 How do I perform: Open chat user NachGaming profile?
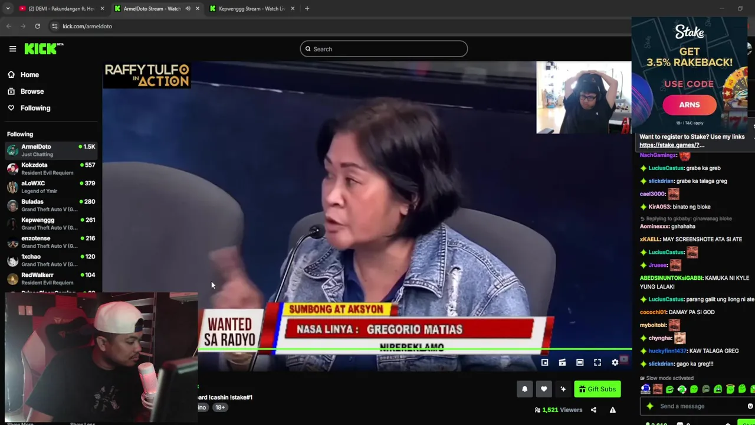pyautogui.click(x=658, y=155)
